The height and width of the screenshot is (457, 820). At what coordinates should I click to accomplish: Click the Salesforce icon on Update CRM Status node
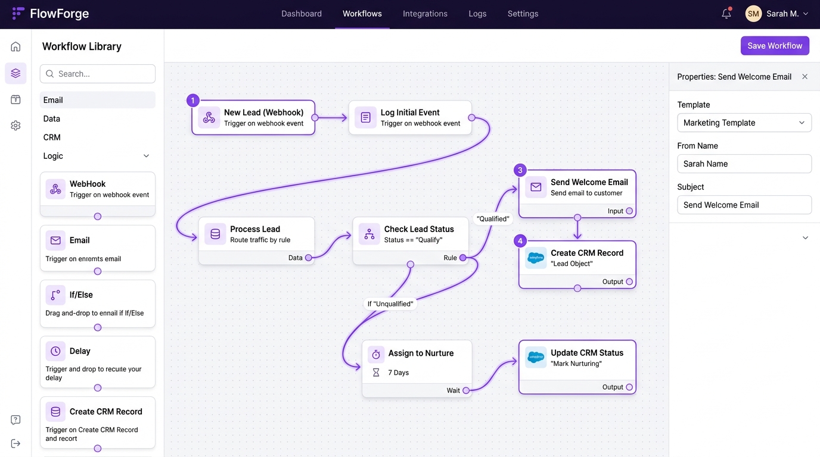click(536, 358)
